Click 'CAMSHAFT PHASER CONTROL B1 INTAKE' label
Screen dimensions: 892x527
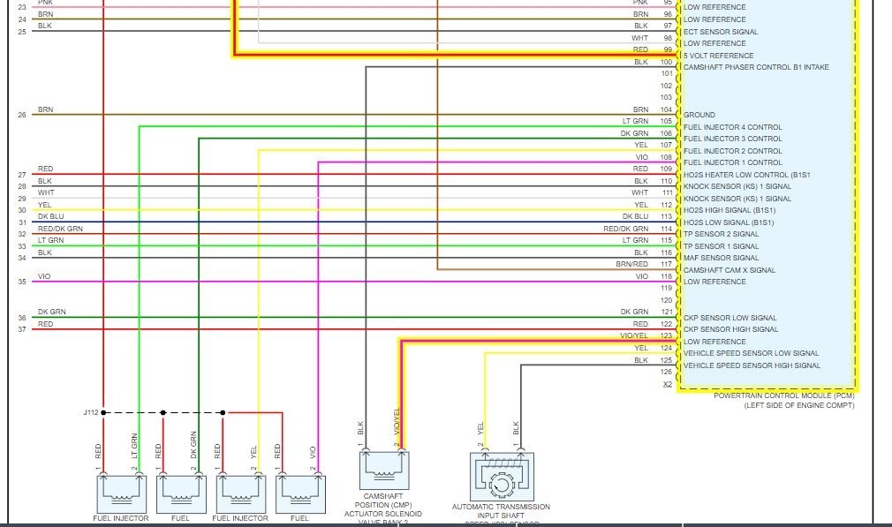756,67
